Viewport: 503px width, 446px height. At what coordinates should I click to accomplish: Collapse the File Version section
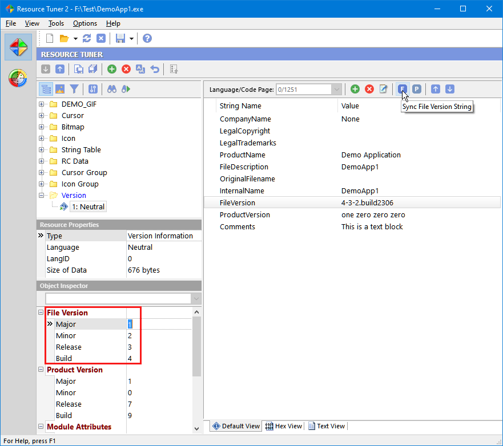(x=41, y=313)
